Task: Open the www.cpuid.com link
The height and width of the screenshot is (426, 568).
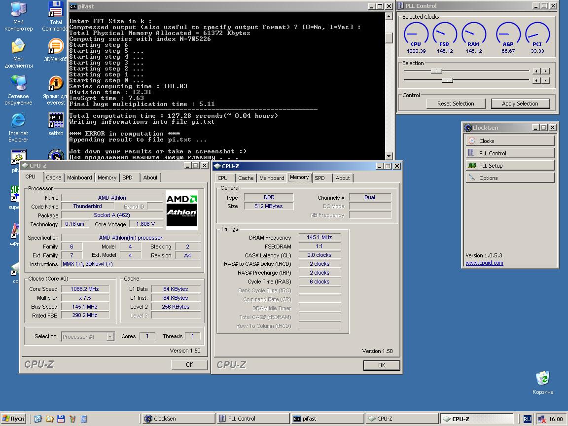Action: pyautogui.click(x=484, y=263)
